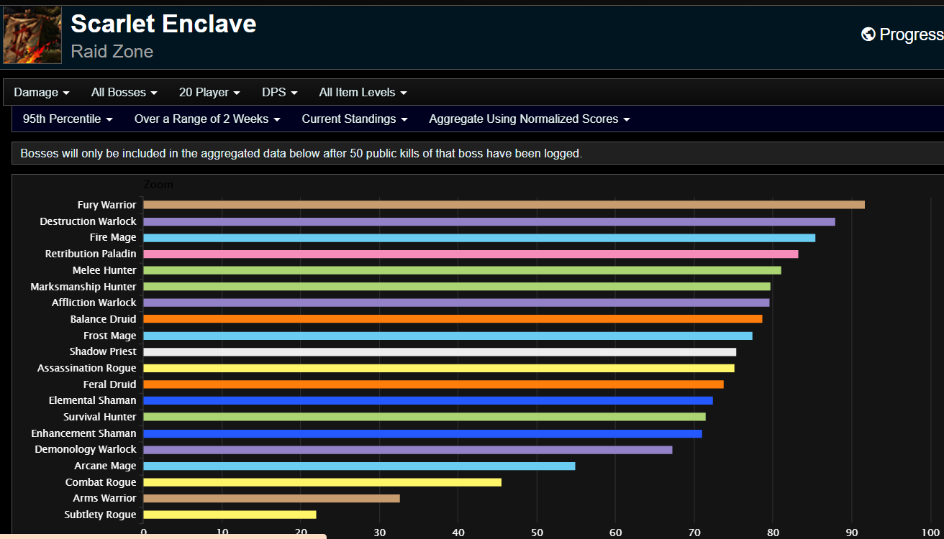Open the 20 Player size dropdown

(x=209, y=92)
